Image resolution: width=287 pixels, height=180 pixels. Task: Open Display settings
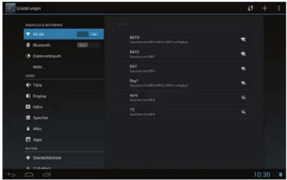click(64, 96)
